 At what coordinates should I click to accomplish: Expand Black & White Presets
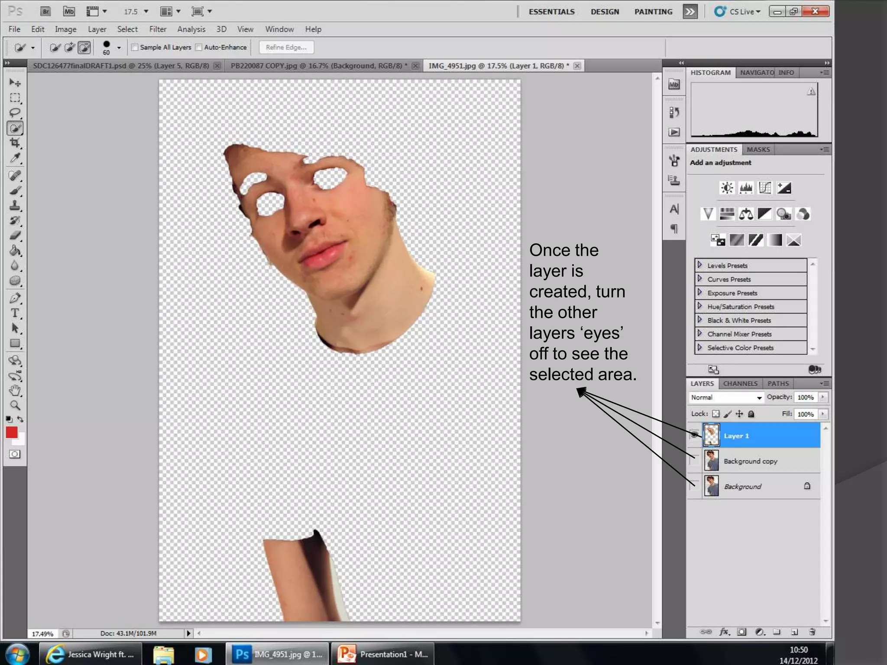[699, 320]
